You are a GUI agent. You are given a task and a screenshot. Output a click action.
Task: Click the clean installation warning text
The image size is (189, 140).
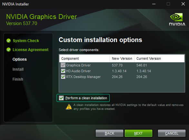click(128, 107)
